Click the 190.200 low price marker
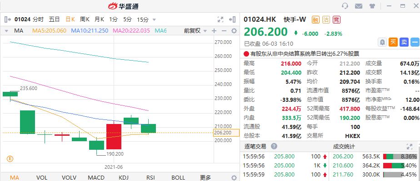 pos(115,154)
